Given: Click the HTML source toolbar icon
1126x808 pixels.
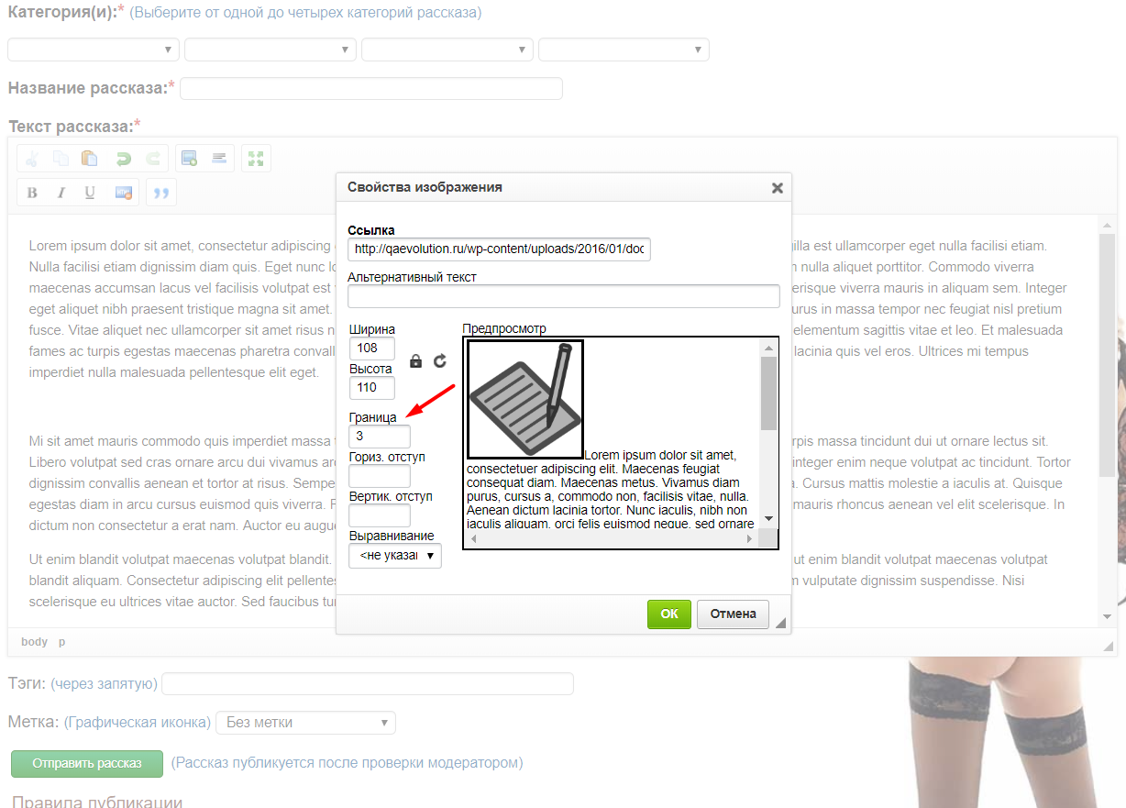Looking at the screenshot, I should point(124,193).
